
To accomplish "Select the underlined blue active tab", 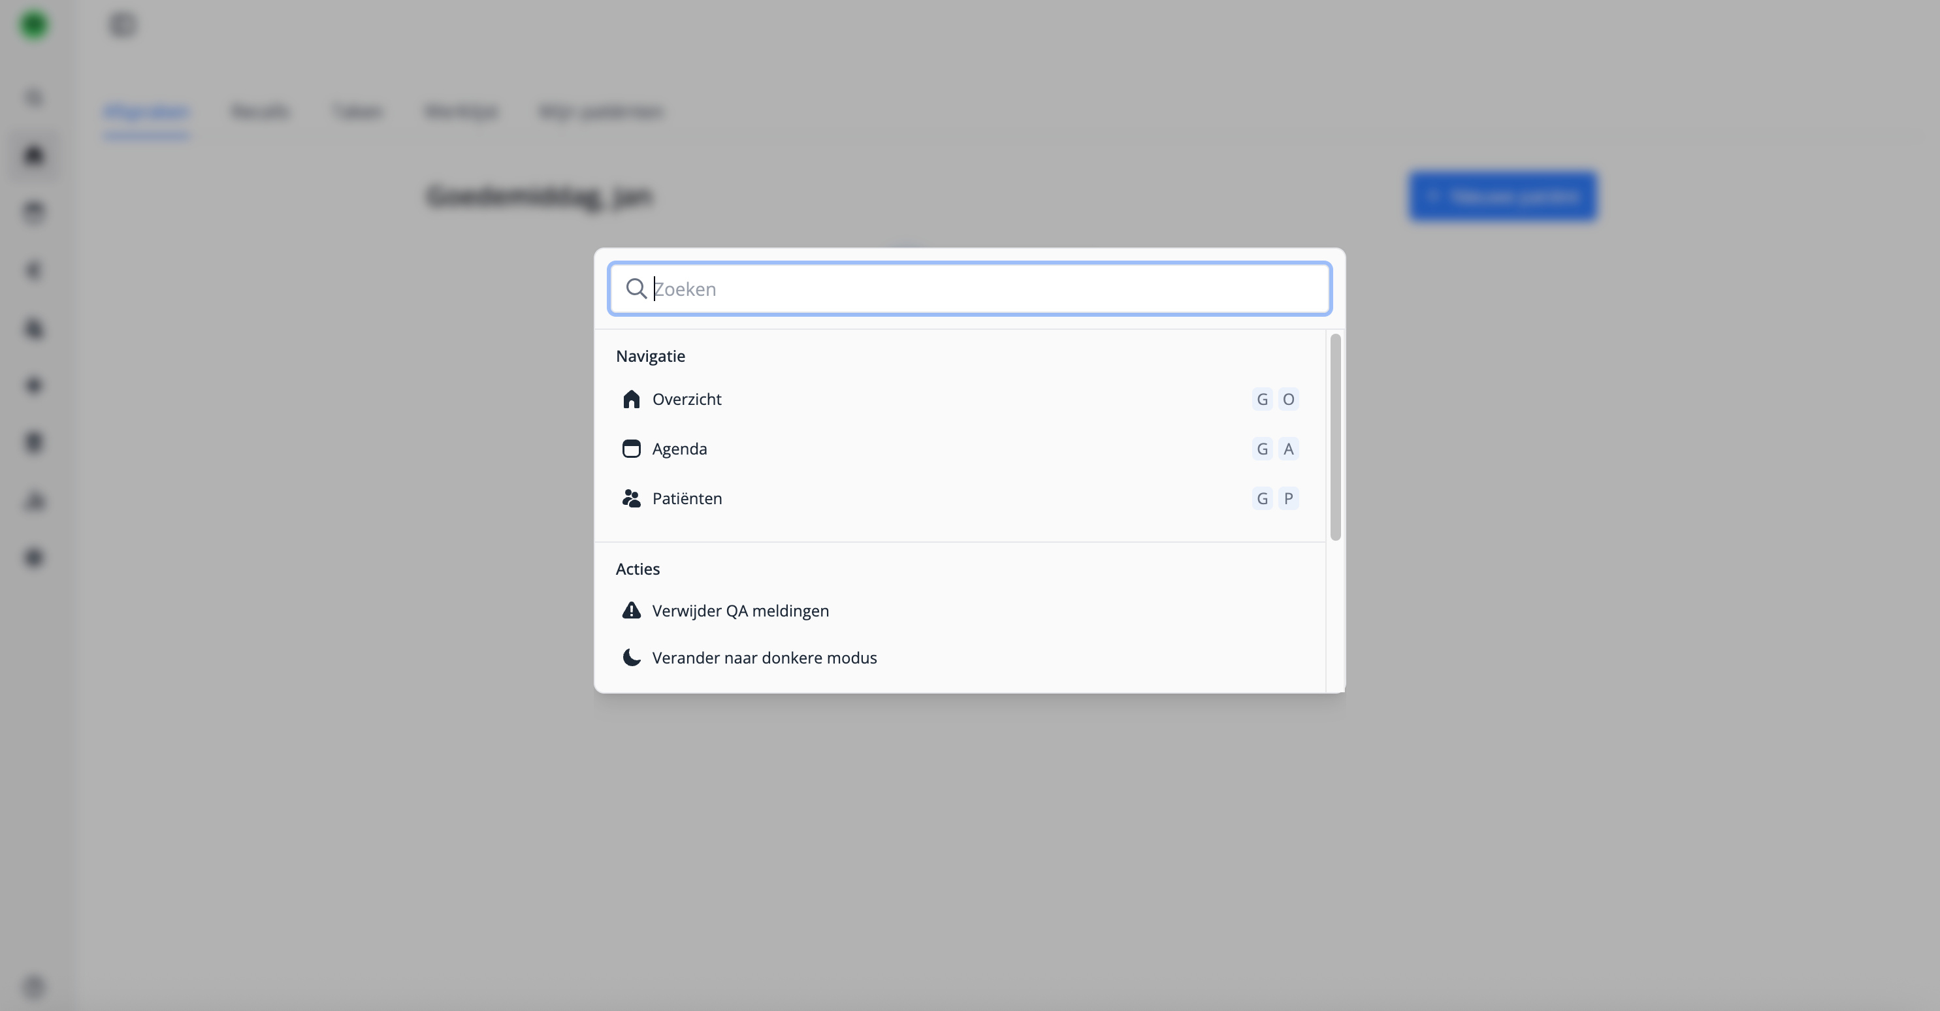I will pos(146,112).
